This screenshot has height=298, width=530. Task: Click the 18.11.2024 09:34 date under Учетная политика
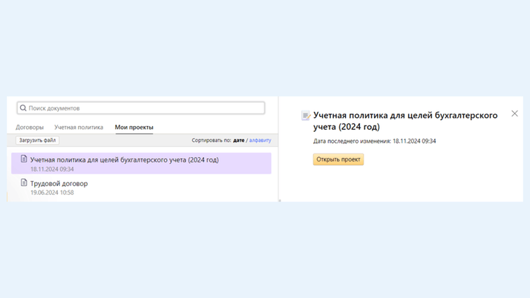52,169
